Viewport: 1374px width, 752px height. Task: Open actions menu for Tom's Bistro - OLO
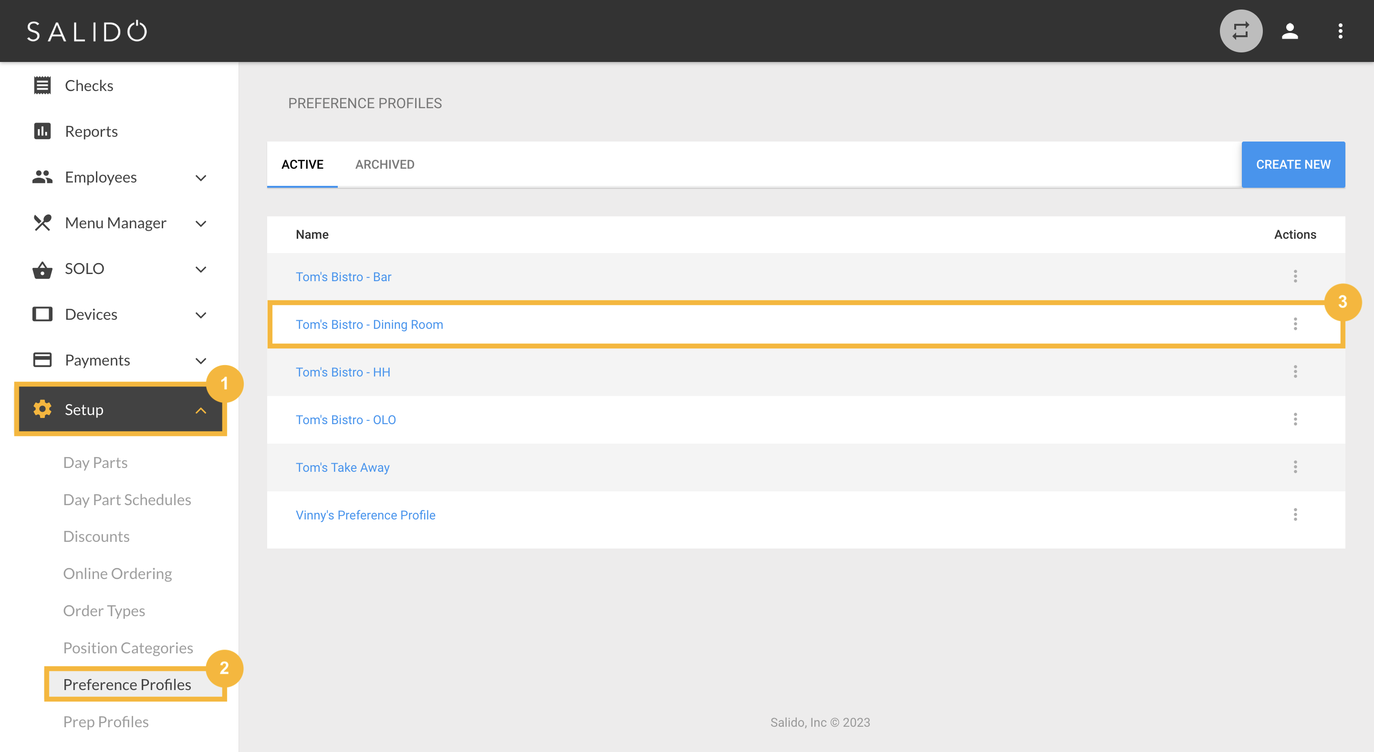(x=1295, y=419)
